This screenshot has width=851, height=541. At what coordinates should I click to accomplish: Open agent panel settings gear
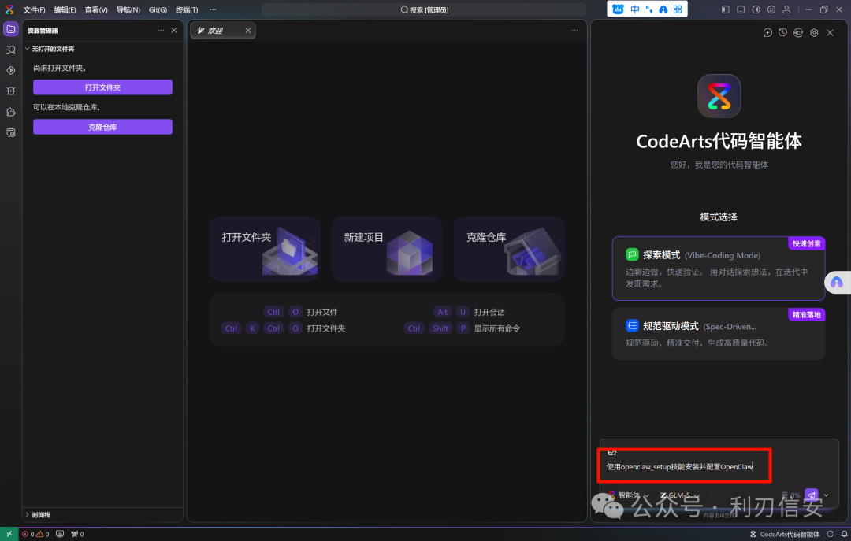tap(814, 32)
